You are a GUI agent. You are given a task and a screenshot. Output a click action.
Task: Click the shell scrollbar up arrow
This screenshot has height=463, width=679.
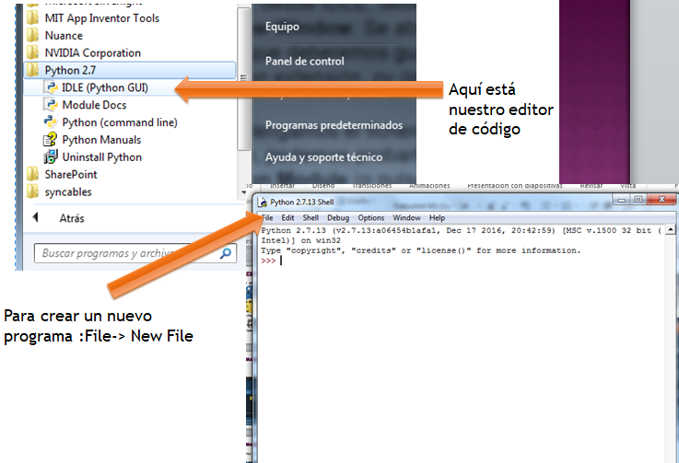tap(671, 230)
